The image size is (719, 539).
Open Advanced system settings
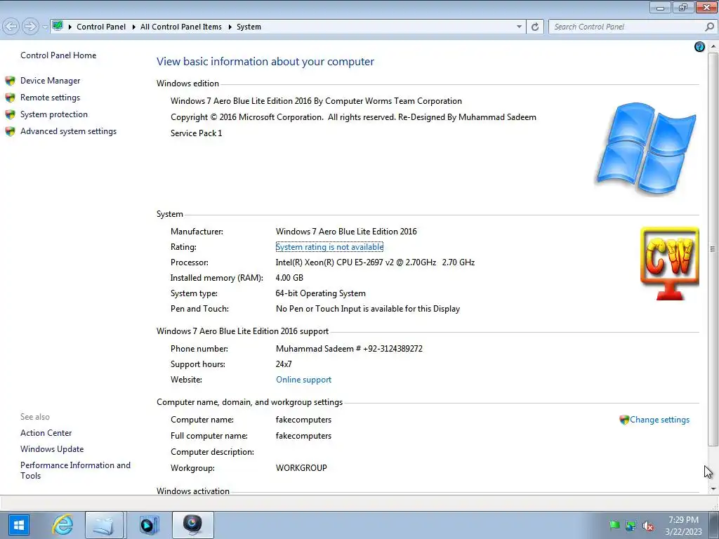pyautogui.click(x=68, y=131)
